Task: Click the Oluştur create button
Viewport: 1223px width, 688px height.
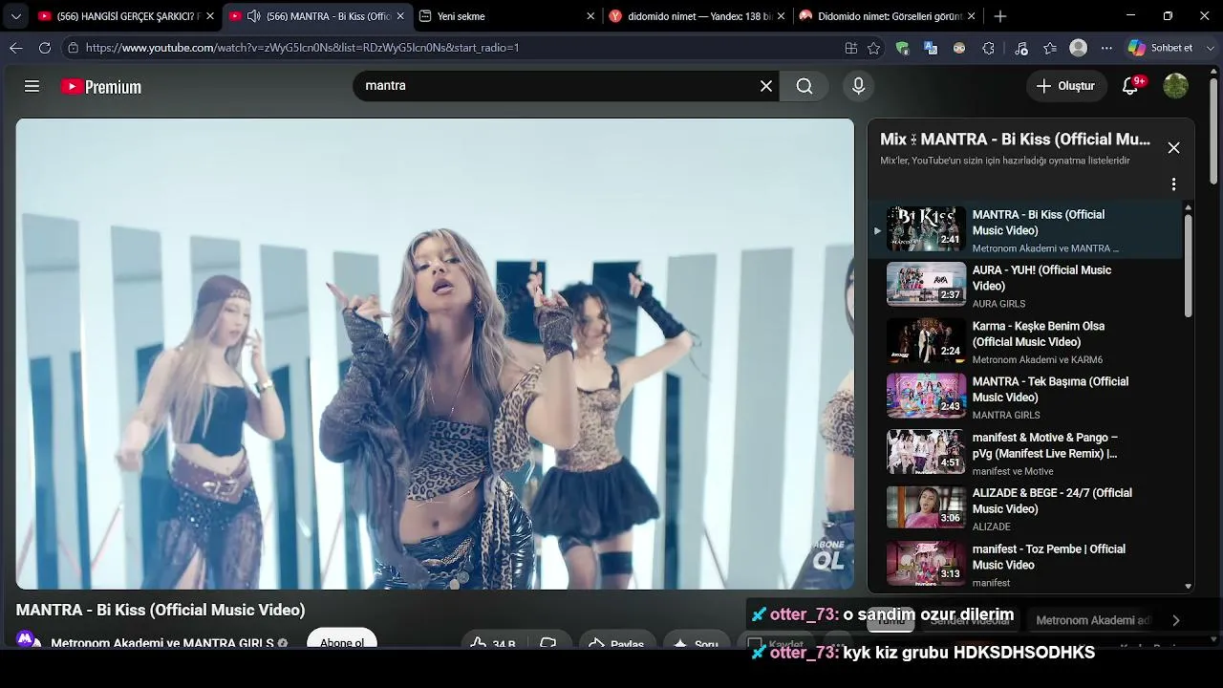Action: pos(1066,86)
